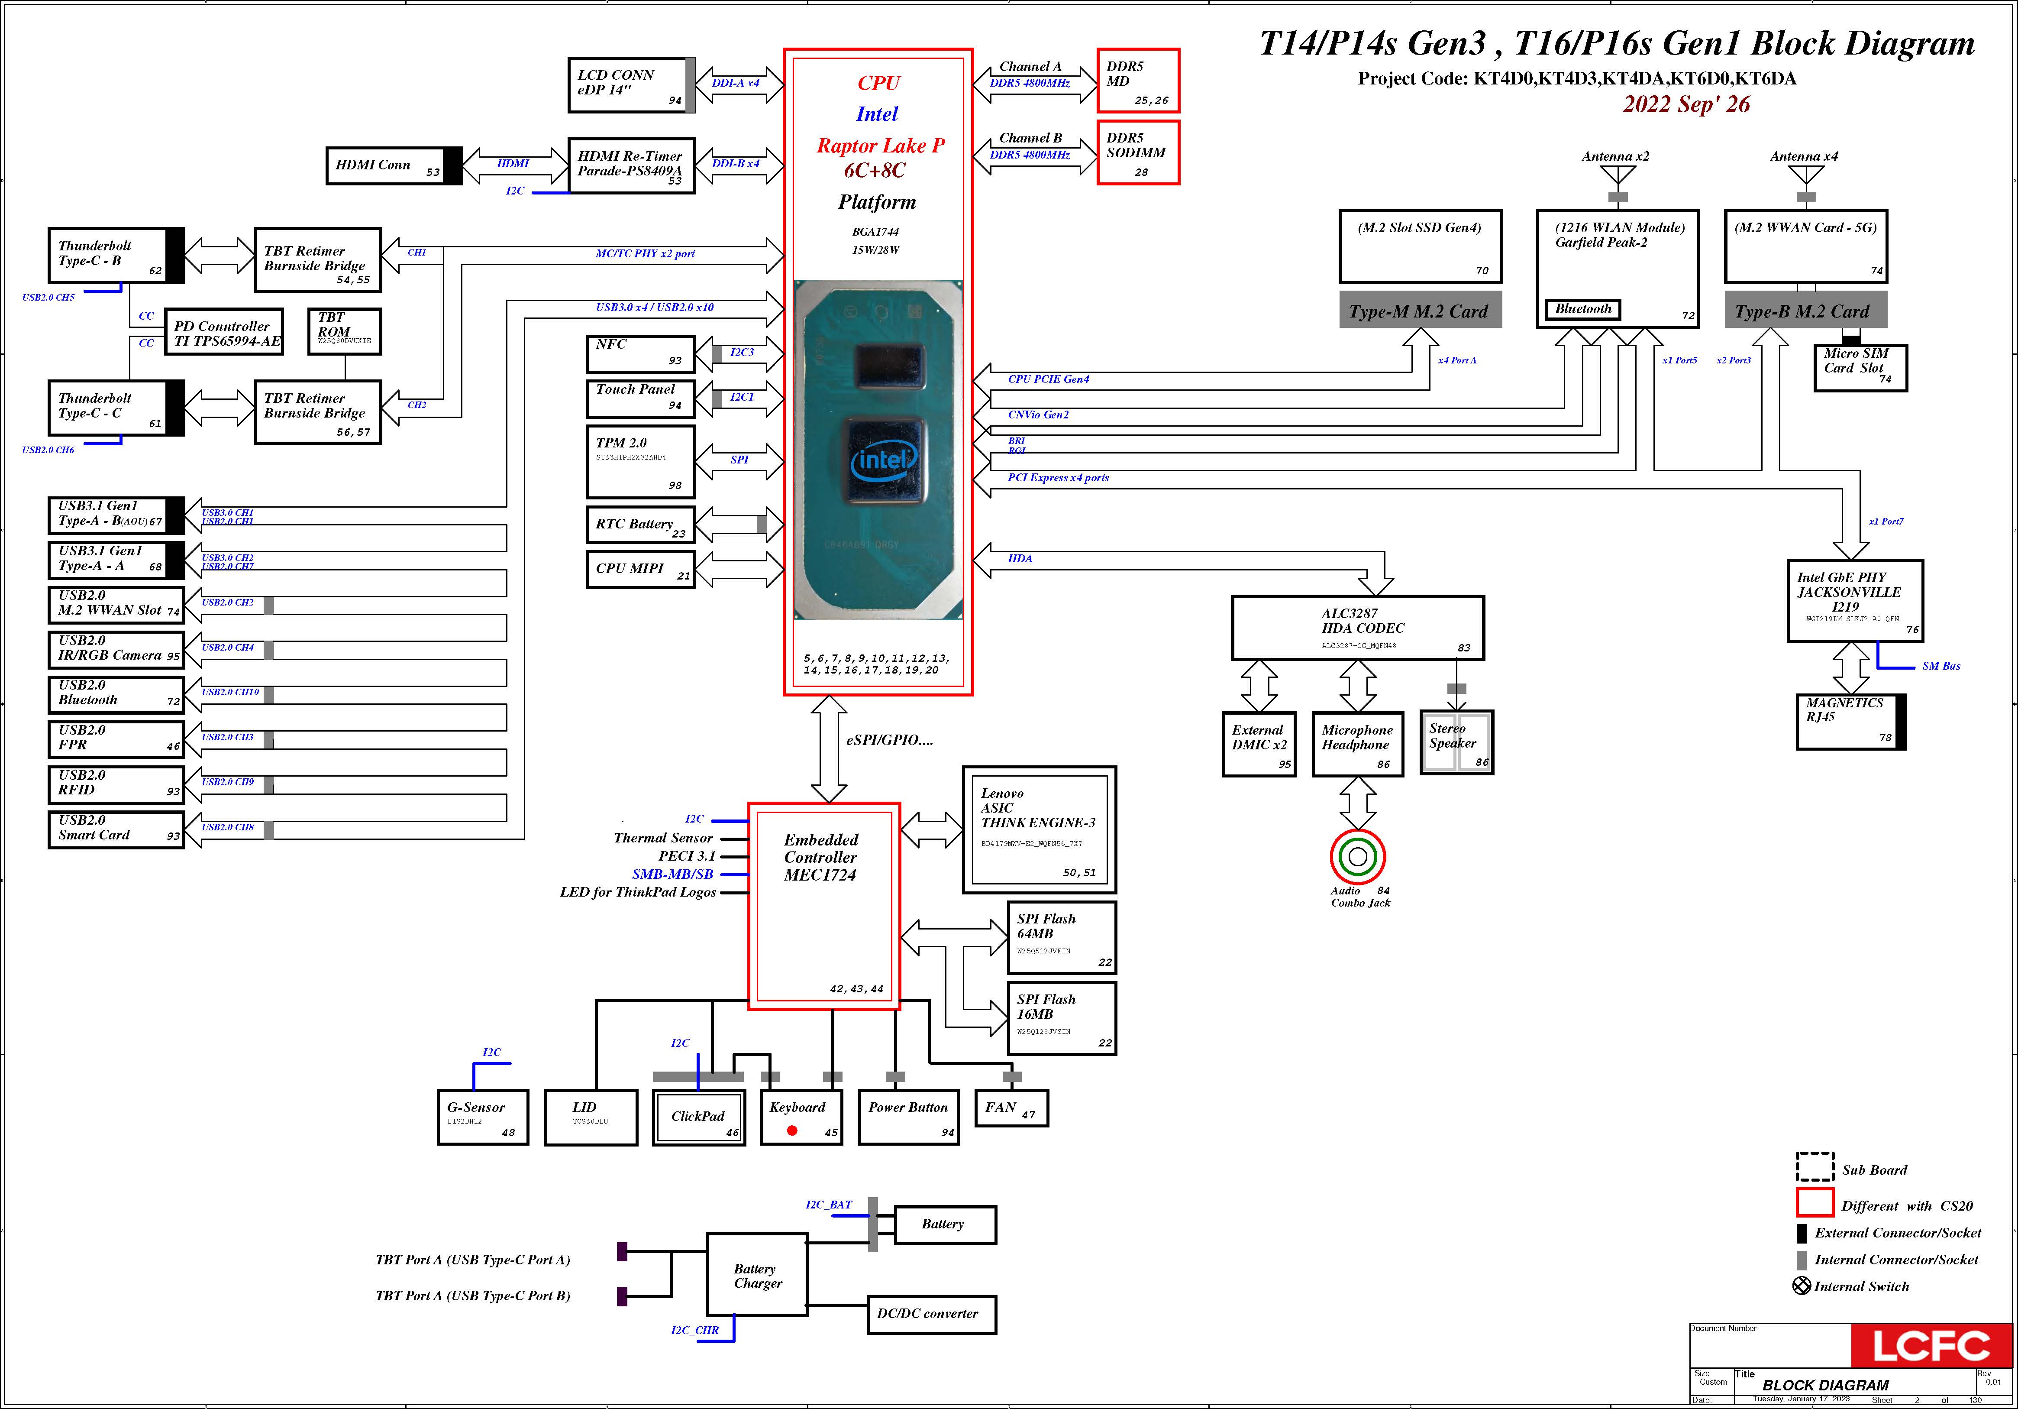Select the DC/DC converter block

point(932,1315)
